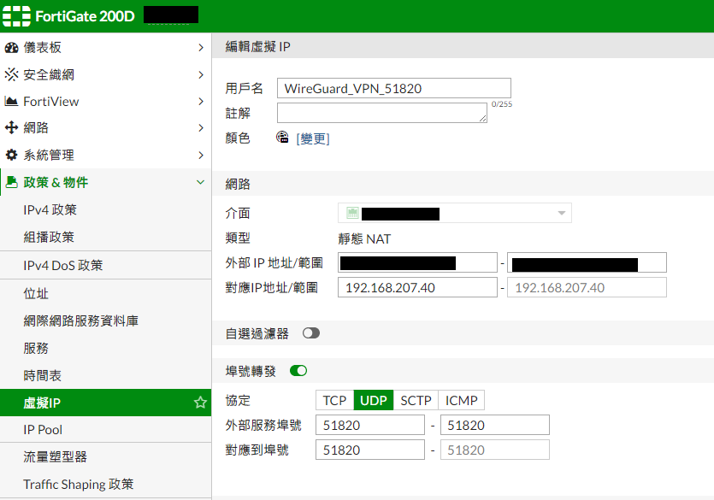
Task: Open the 位址 menu item
Action: tap(106, 293)
